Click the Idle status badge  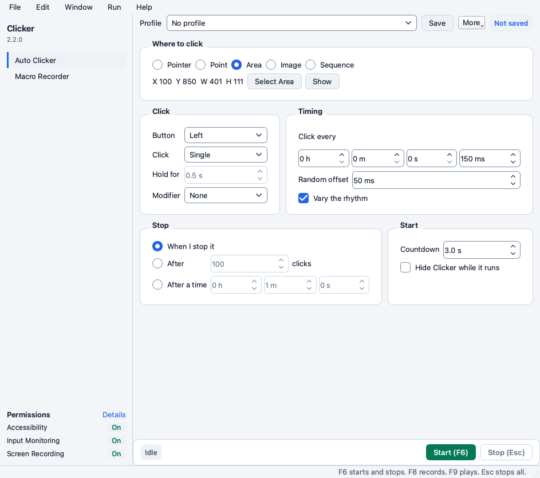(151, 452)
